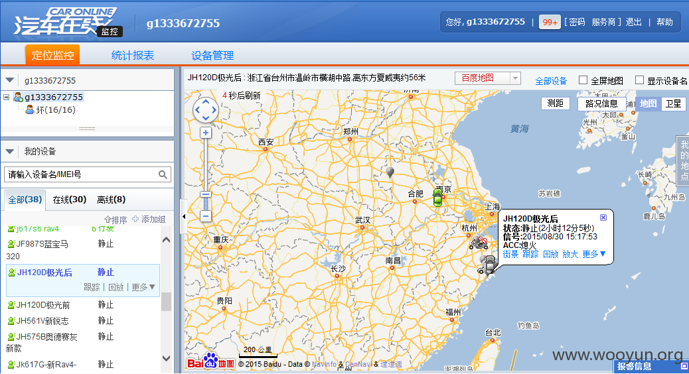This screenshot has width=689, height=374.
Task: Open the 我的地点 side tab
Action: tap(684, 160)
